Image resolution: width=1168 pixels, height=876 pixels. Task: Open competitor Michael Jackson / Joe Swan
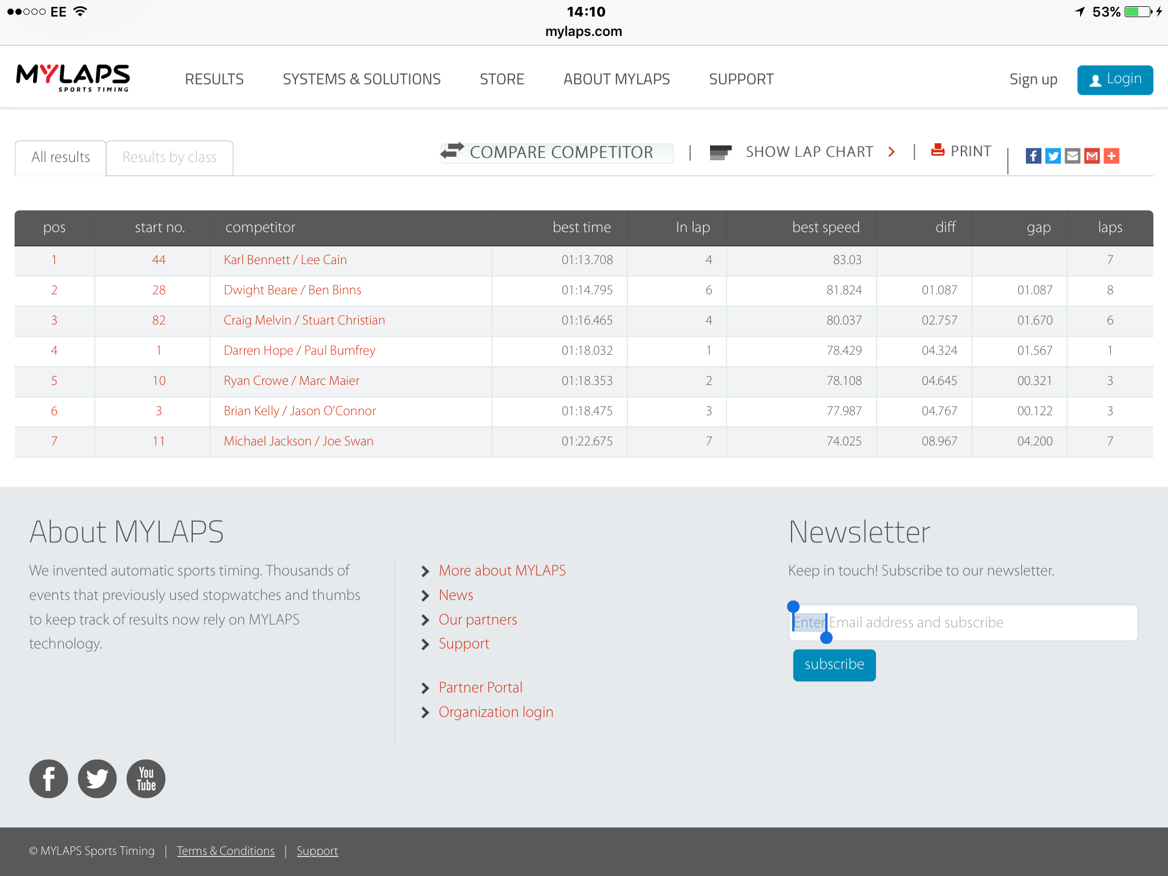point(298,441)
